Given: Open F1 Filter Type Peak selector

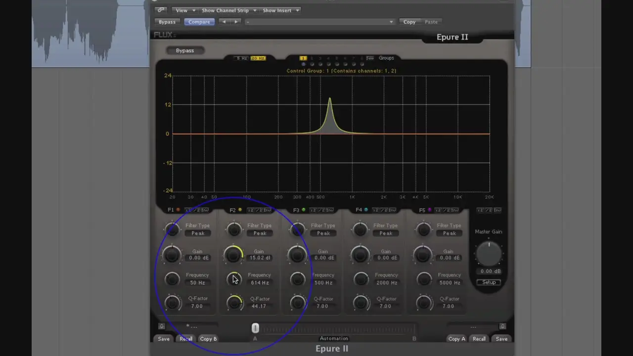Looking at the screenshot, I should click(x=198, y=233).
